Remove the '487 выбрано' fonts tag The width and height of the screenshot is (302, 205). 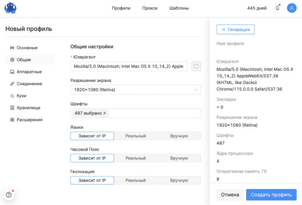coord(104,113)
